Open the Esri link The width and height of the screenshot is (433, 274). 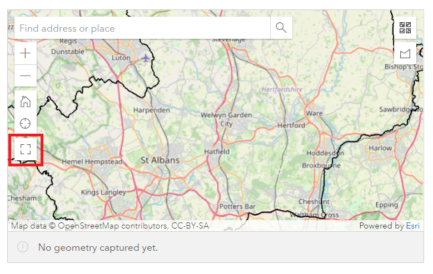pos(412,226)
